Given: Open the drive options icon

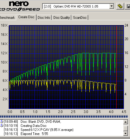Looking at the screenshot, I should (x=120, y=6).
